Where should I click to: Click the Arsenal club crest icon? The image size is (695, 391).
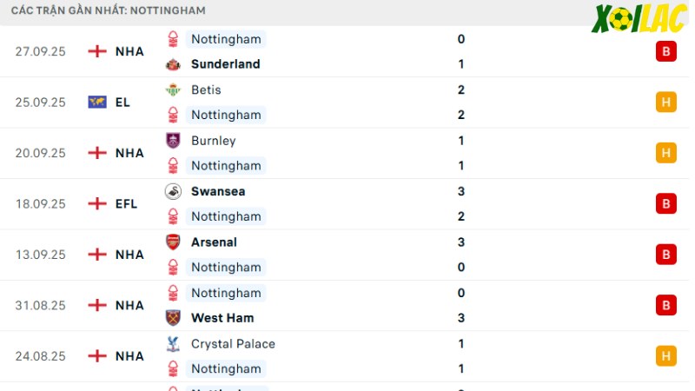click(173, 242)
